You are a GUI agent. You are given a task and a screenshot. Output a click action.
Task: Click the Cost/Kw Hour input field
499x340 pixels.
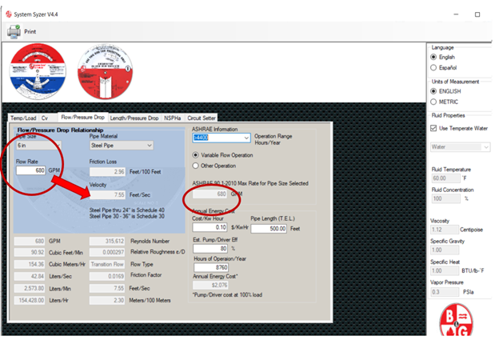click(x=210, y=227)
